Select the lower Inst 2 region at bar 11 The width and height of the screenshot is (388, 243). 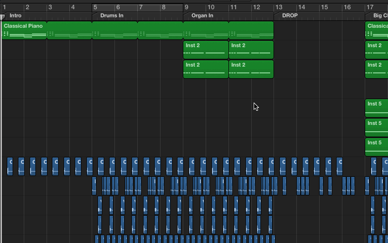[x=251, y=69]
